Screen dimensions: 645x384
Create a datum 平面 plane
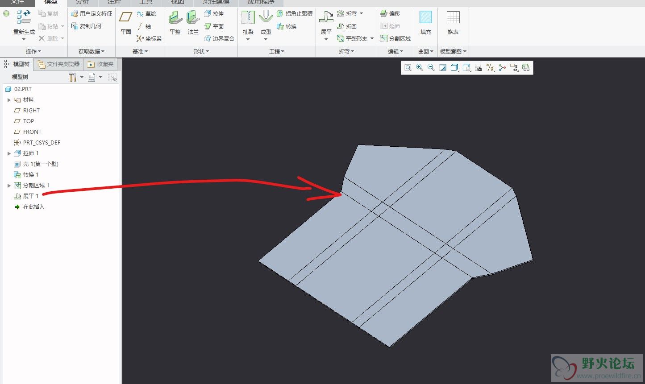pos(126,22)
